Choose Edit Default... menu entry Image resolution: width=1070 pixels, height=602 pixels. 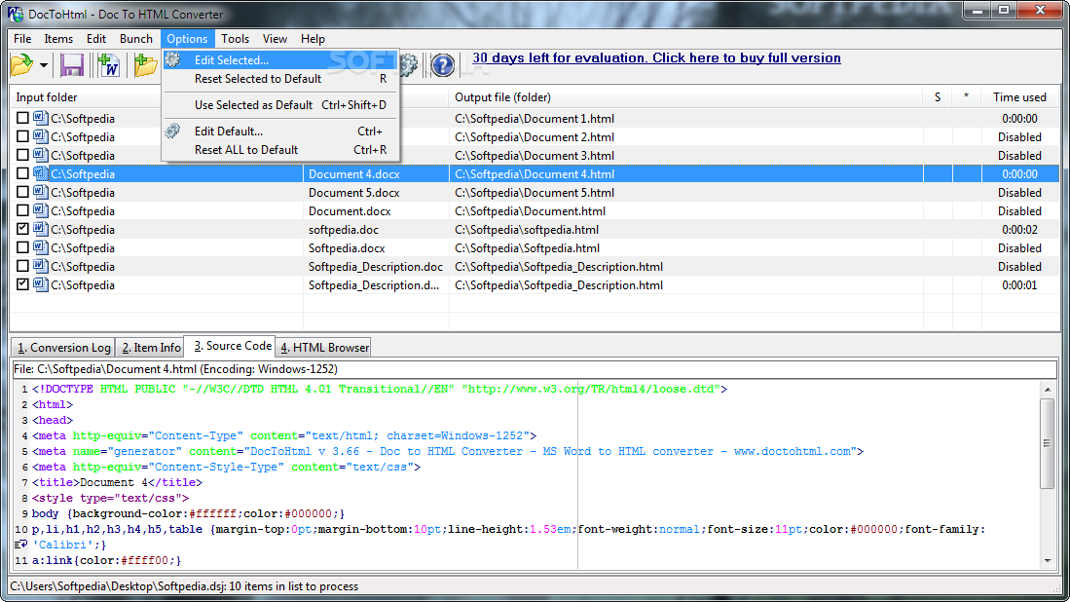click(279, 132)
